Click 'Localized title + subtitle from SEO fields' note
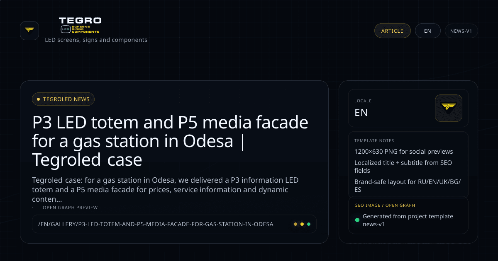 (403, 167)
